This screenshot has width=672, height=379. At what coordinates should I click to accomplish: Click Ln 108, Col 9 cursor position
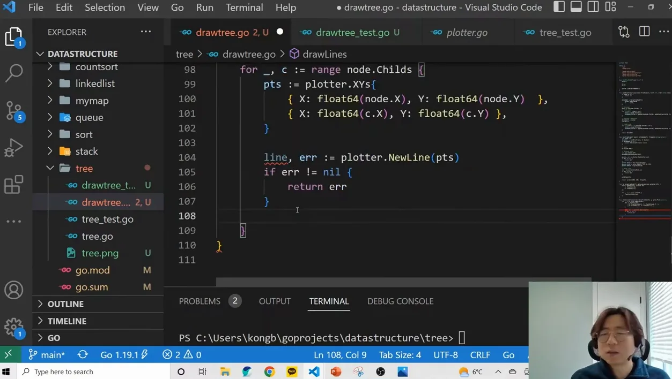(x=340, y=354)
